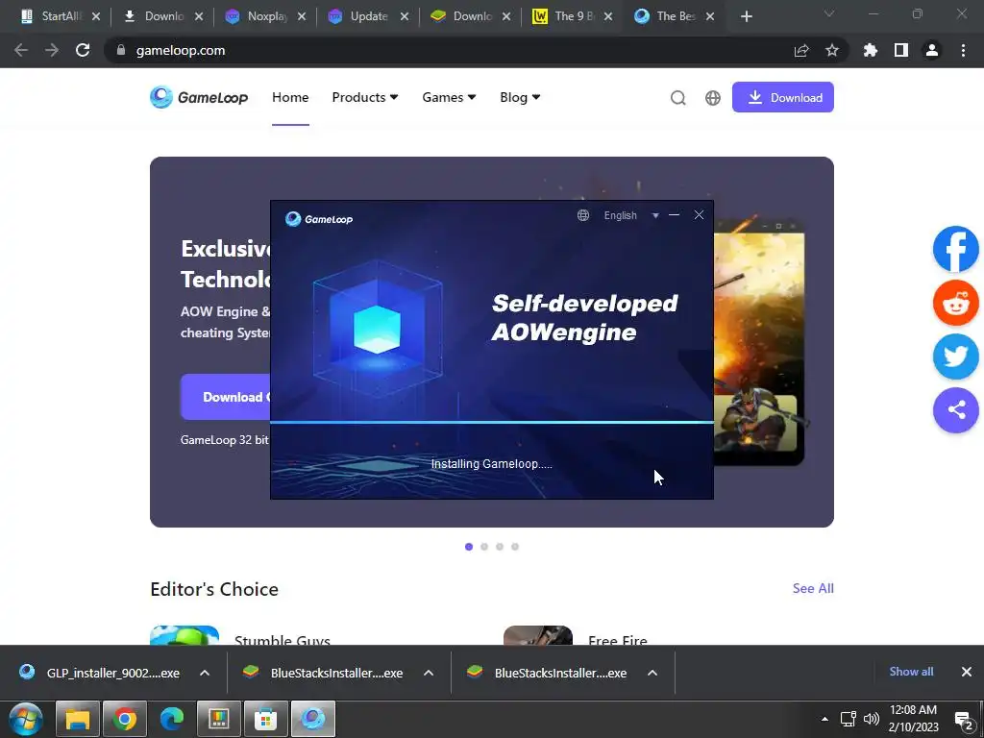Expand the Blog dropdown menu

(520, 97)
